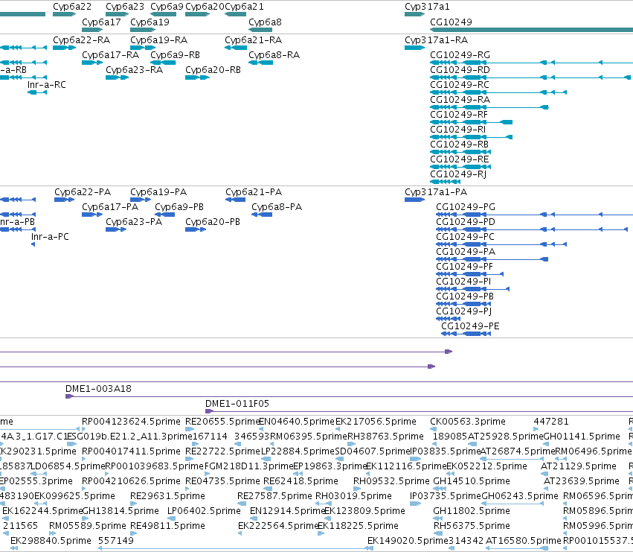
Task: Click the Cyp6a20 gene label
Action: pos(205,7)
